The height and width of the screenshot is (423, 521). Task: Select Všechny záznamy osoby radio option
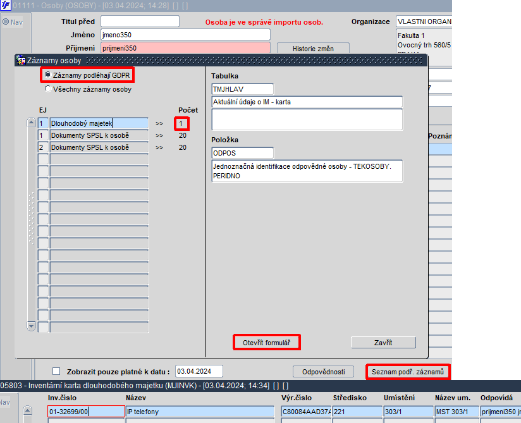[x=48, y=89]
